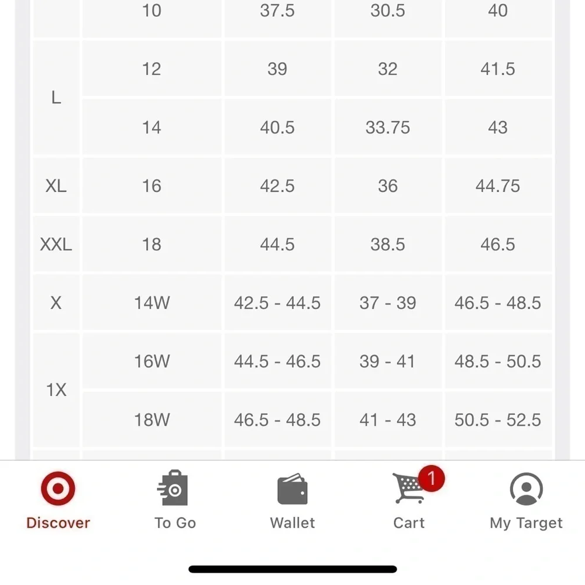
Task: Select the XXL size row label
Action: pos(56,245)
